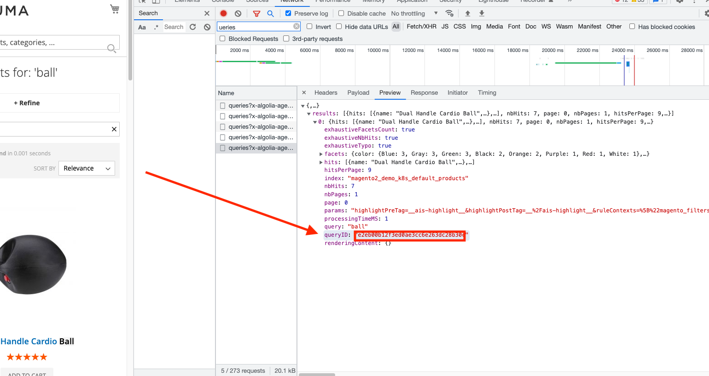
Task: Open the Sort By Relevance dropdown
Action: click(87, 168)
